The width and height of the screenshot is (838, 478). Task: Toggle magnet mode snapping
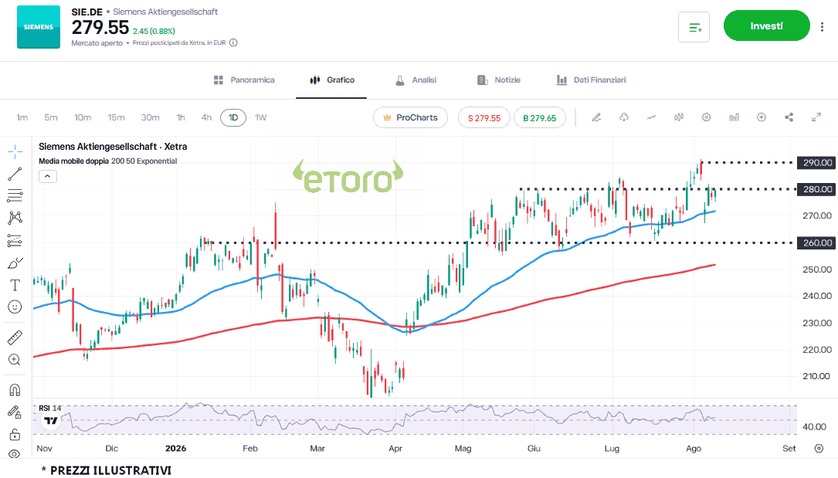15,390
